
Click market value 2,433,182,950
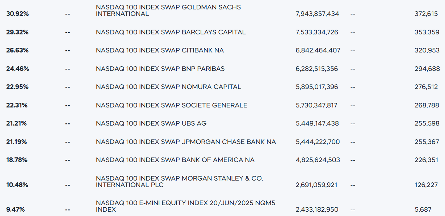(317, 209)
